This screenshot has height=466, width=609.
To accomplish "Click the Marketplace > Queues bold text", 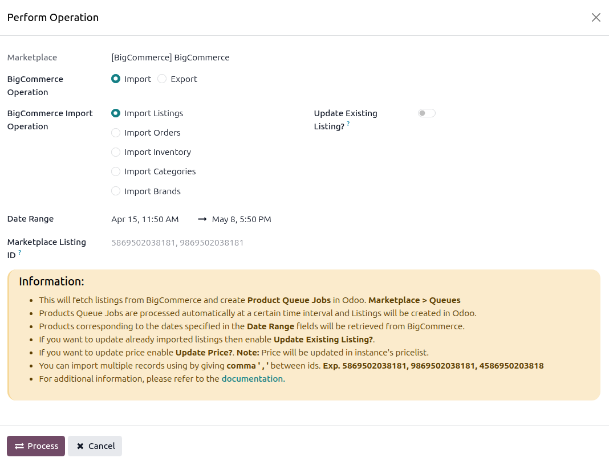I will coord(415,300).
